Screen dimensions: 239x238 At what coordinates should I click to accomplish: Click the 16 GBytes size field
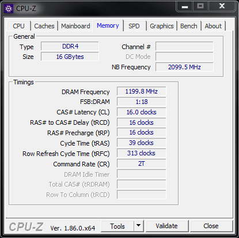pos(70,57)
